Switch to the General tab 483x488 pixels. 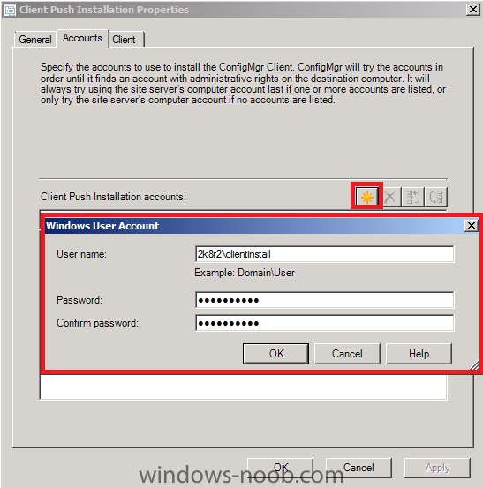coord(35,40)
